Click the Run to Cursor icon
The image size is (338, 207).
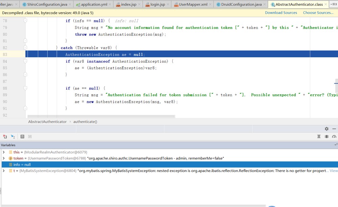pyautogui.click(x=13, y=137)
